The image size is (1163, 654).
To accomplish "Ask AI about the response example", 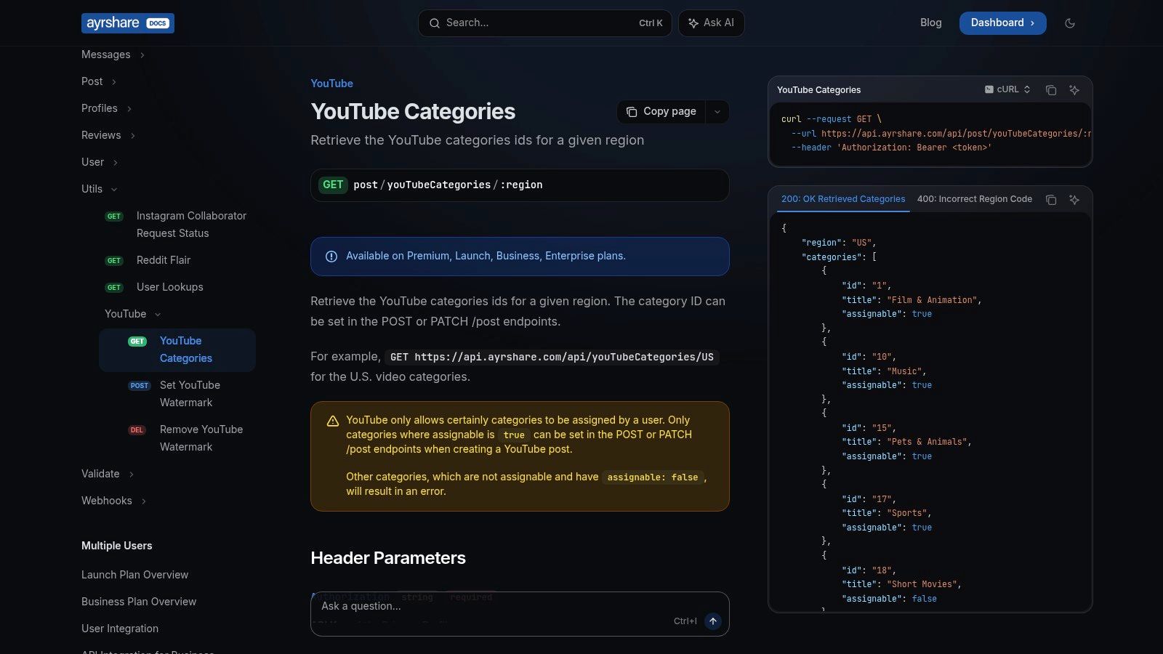I will [x=1074, y=200].
